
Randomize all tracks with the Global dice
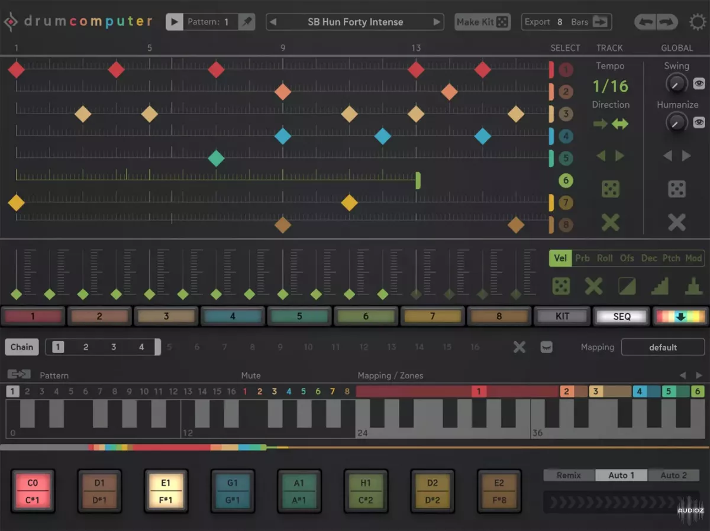pyautogui.click(x=677, y=189)
